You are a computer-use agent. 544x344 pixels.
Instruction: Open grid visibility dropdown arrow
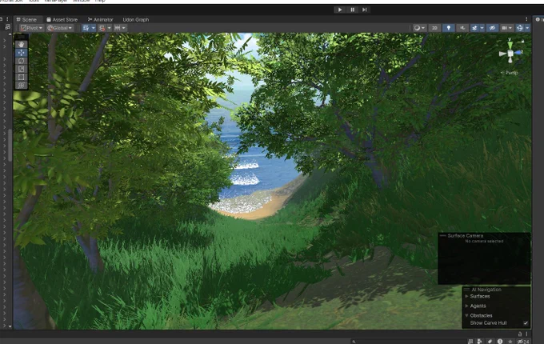(x=94, y=28)
